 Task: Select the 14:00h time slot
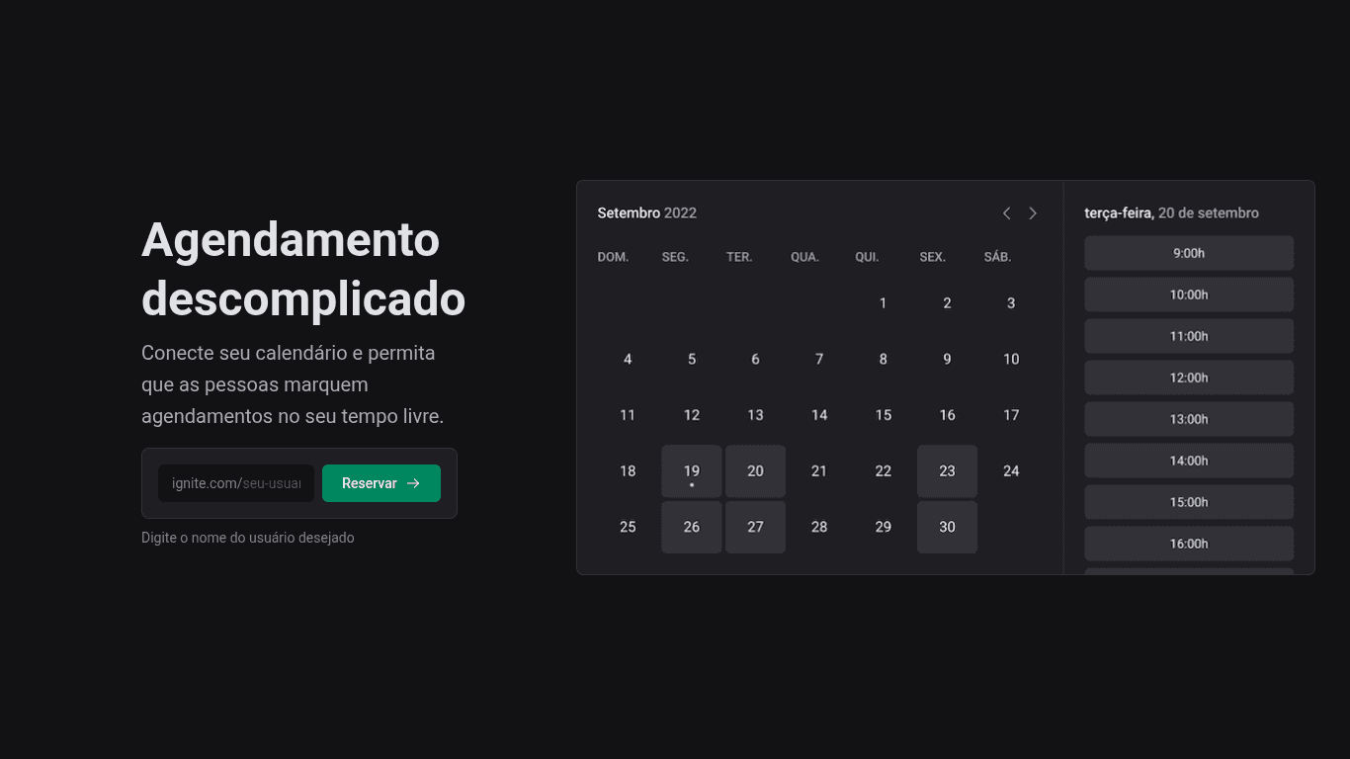[x=1188, y=461]
